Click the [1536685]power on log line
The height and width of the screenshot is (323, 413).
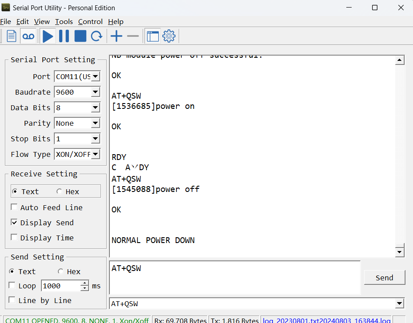pos(153,106)
